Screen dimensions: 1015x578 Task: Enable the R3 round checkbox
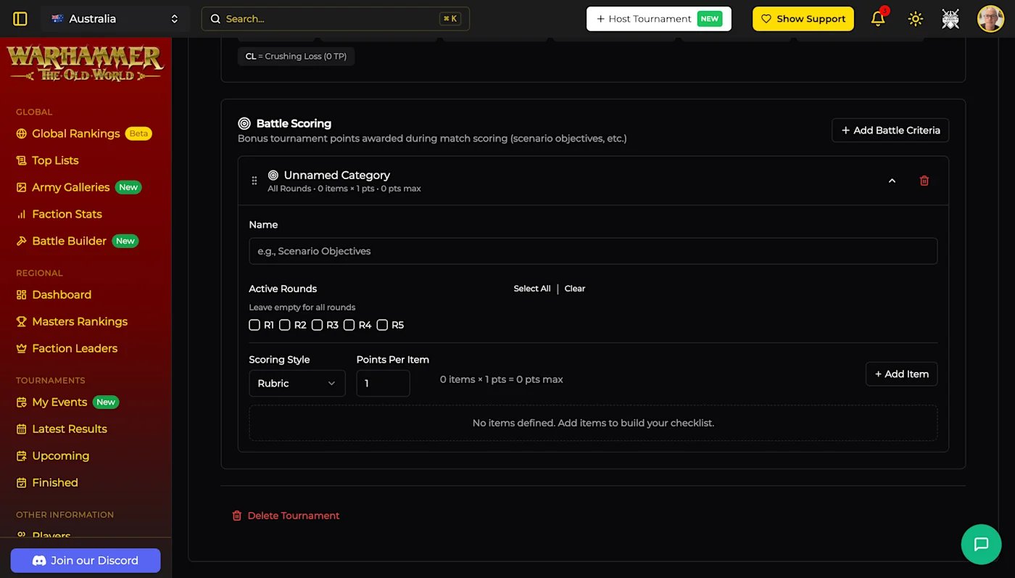pyautogui.click(x=317, y=325)
